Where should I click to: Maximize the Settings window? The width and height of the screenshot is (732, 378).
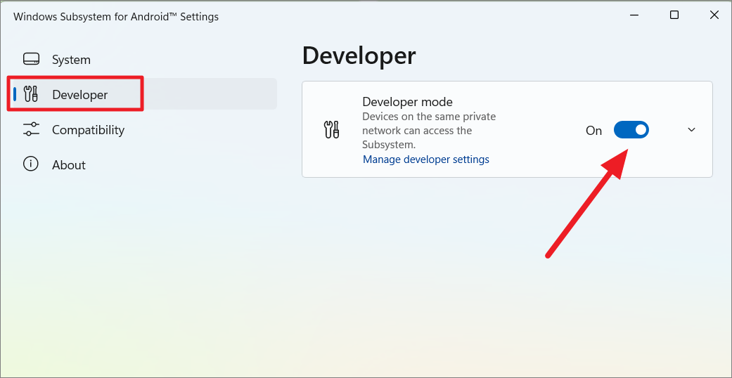click(674, 15)
